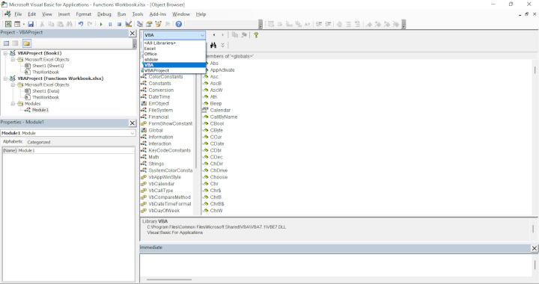Click the Find binoculars icon in main toolbar
The image size is (539, 284).
click(x=69, y=24)
